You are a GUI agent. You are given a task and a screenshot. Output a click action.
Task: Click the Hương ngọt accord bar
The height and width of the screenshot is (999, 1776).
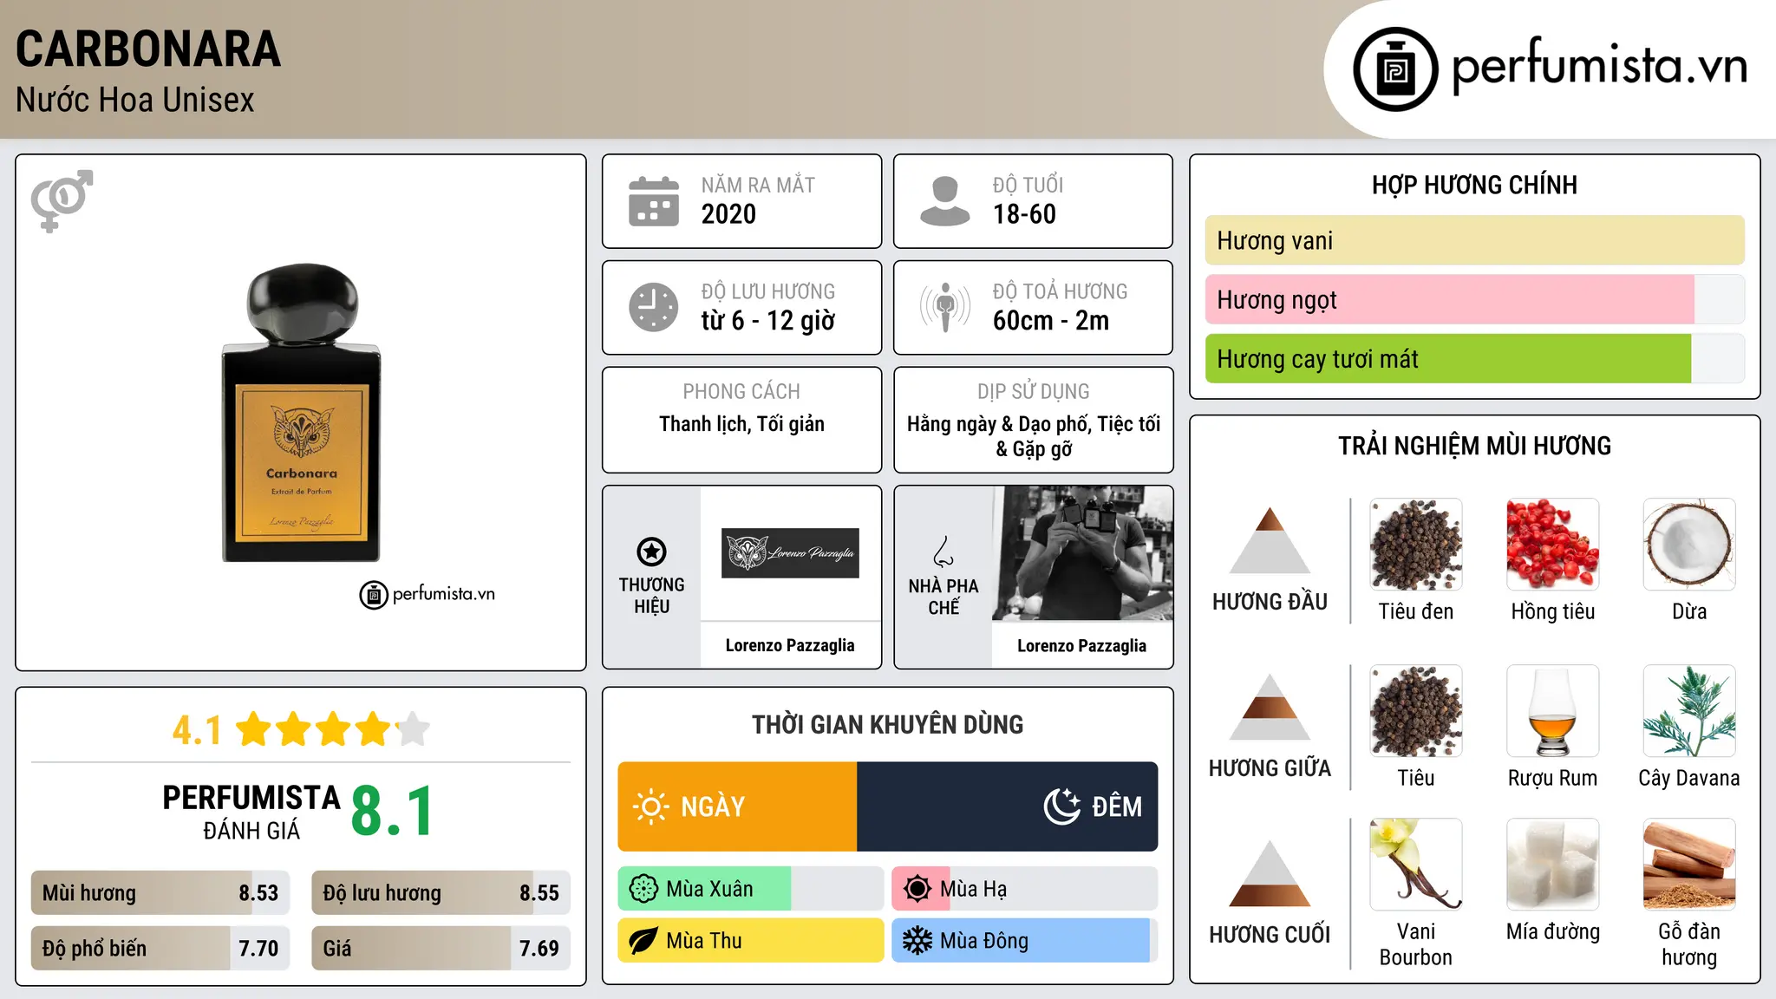1475,299
